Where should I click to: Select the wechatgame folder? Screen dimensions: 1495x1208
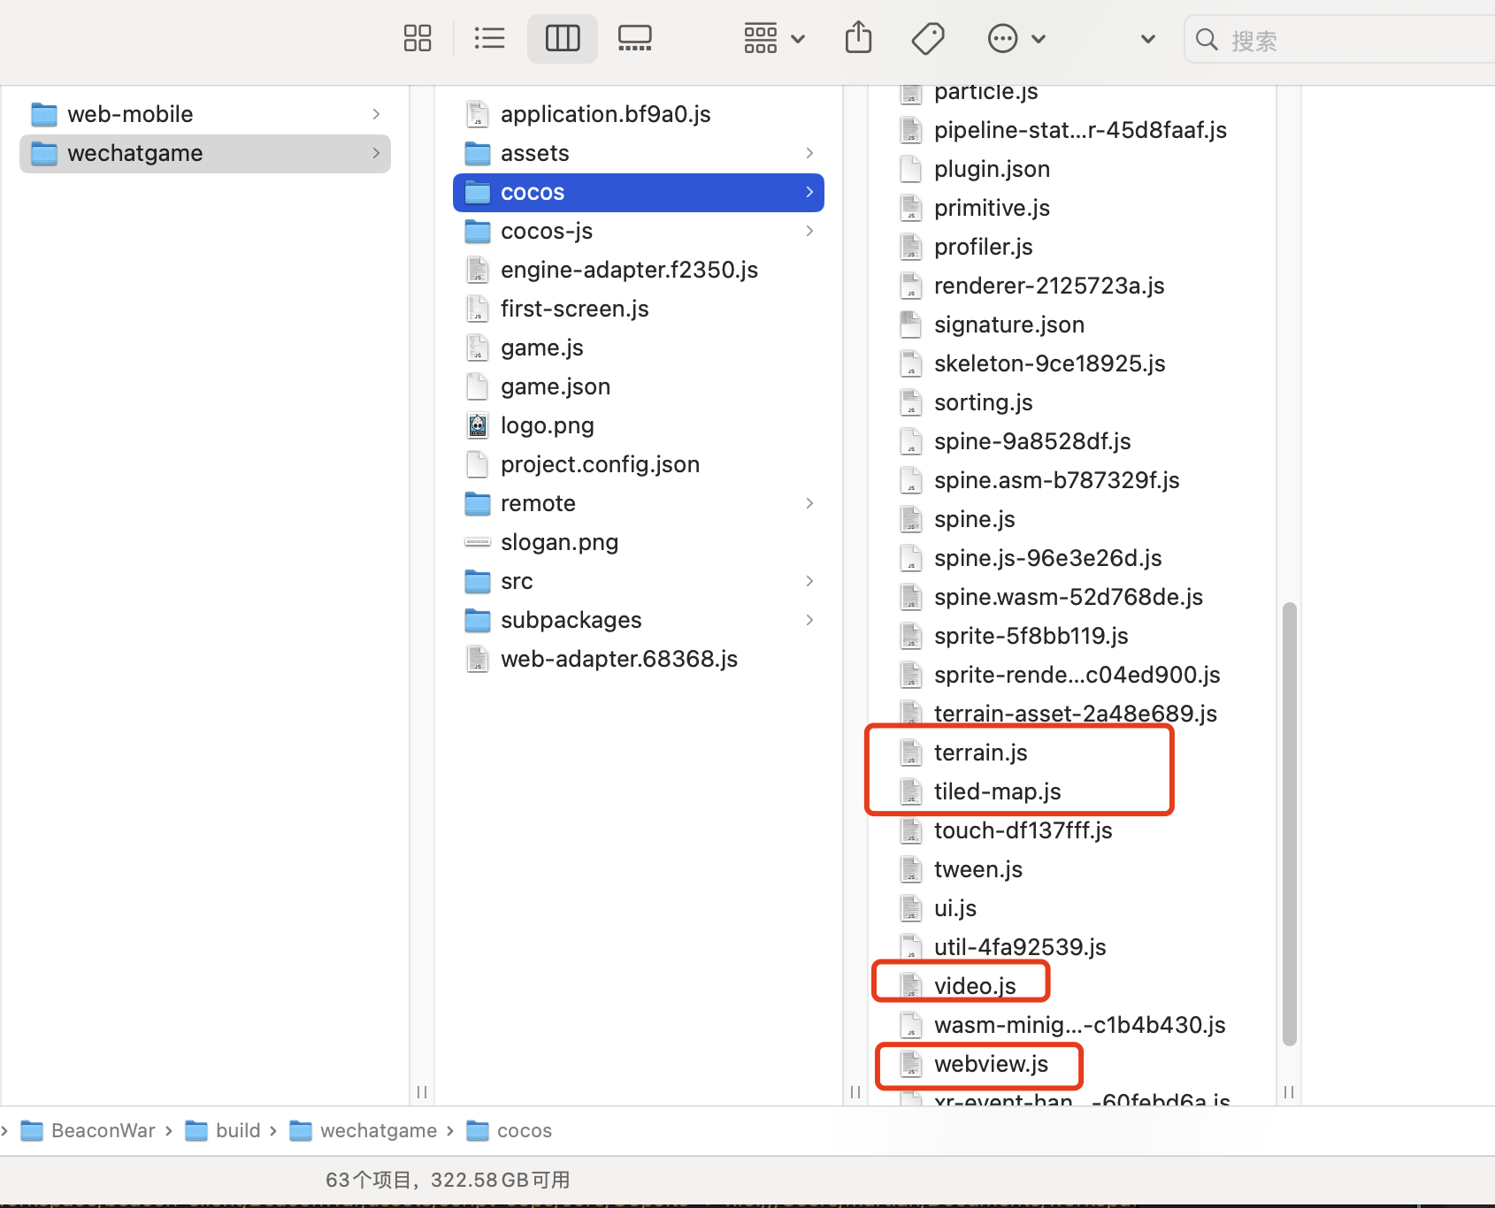pyautogui.click(x=204, y=153)
